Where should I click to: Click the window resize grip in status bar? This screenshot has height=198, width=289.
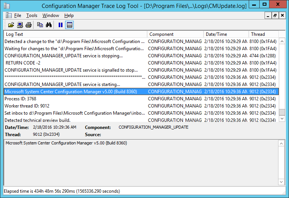pyautogui.click(x=284, y=193)
